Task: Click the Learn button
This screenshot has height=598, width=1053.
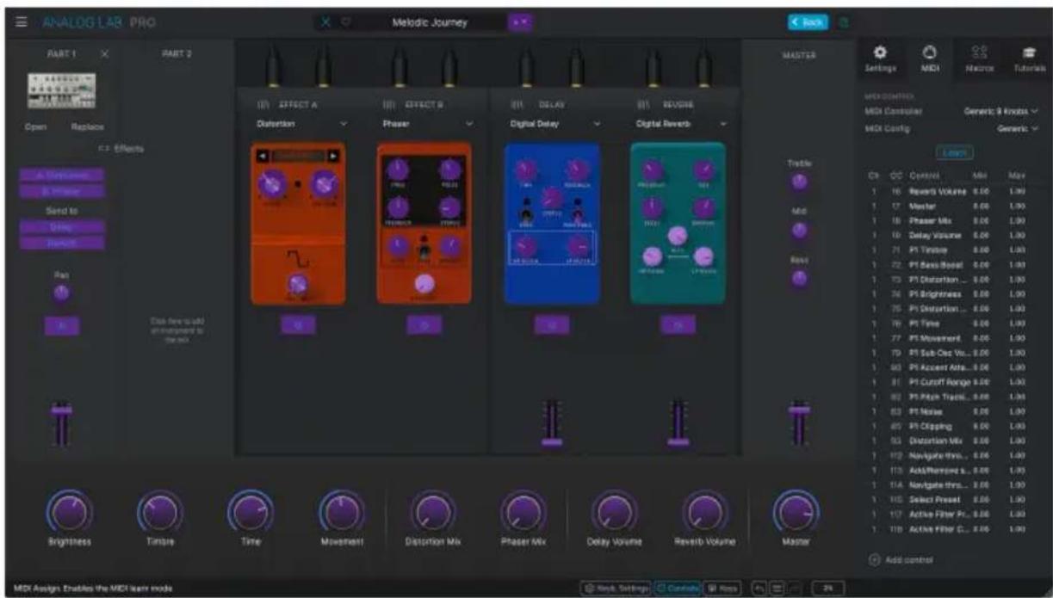Action: click(955, 152)
